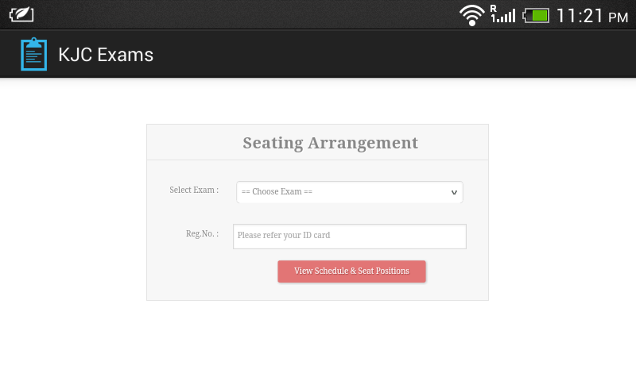The height and width of the screenshot is (381, 636).
Task: Click View Schedule & Seat Positions button
Action: pyautogui.click(x=351, y=271)
